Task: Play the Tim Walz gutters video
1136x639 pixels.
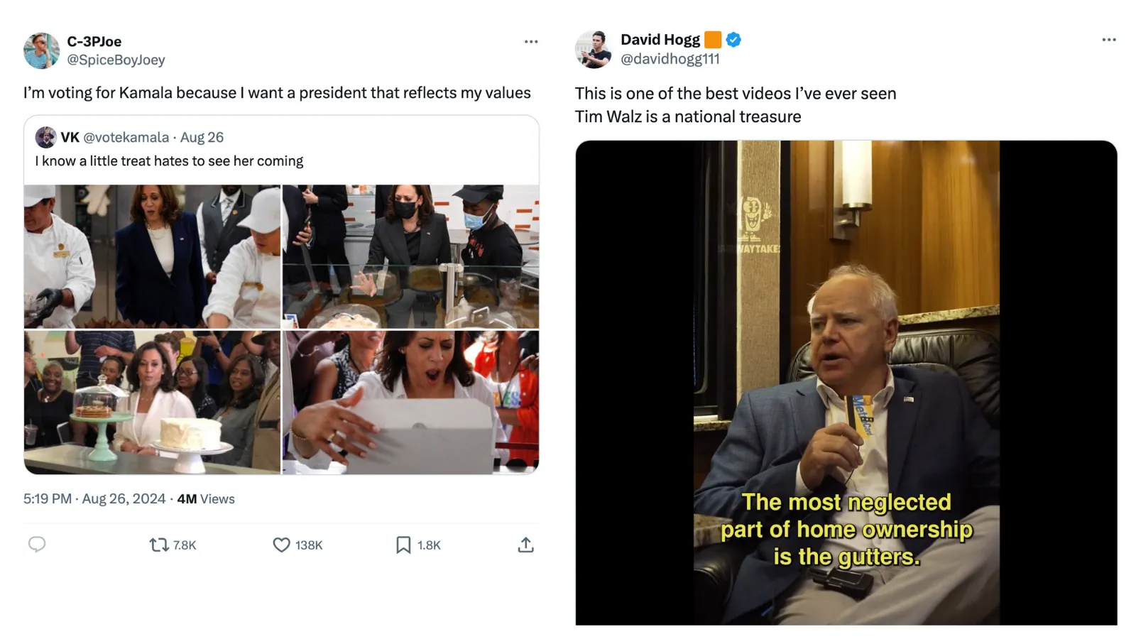Action: click(846, 383)
